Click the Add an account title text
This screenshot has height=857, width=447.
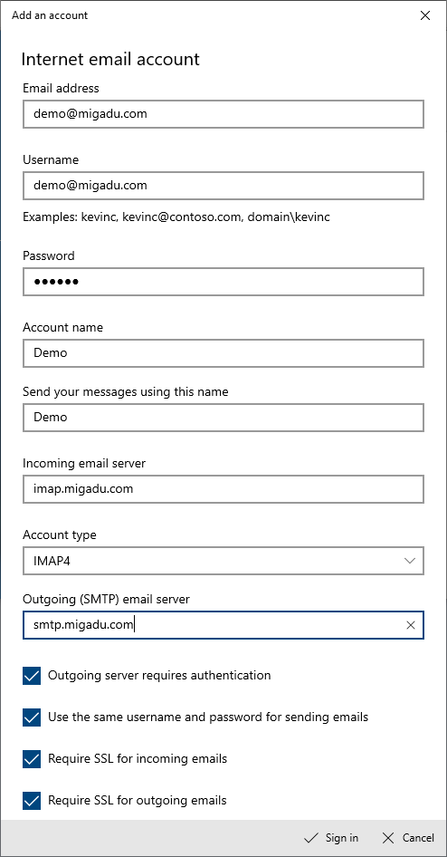tap(50, 15)
